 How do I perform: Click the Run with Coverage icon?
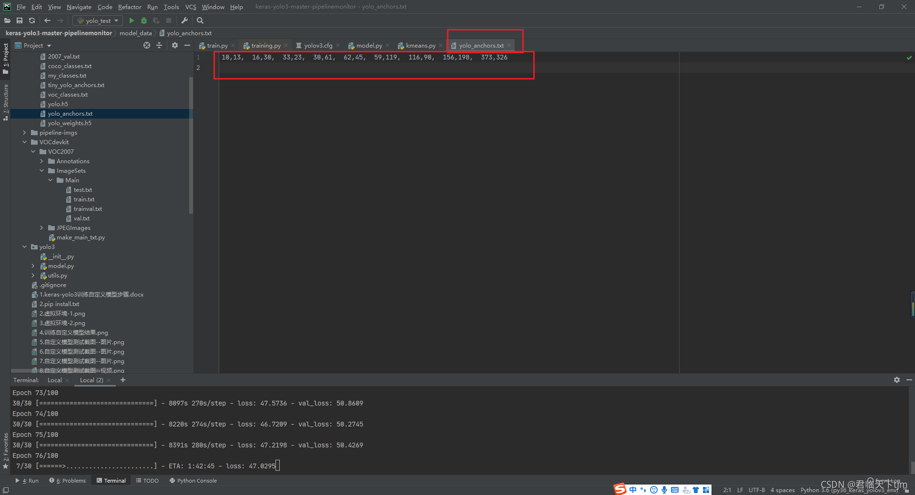coord(156,20)
